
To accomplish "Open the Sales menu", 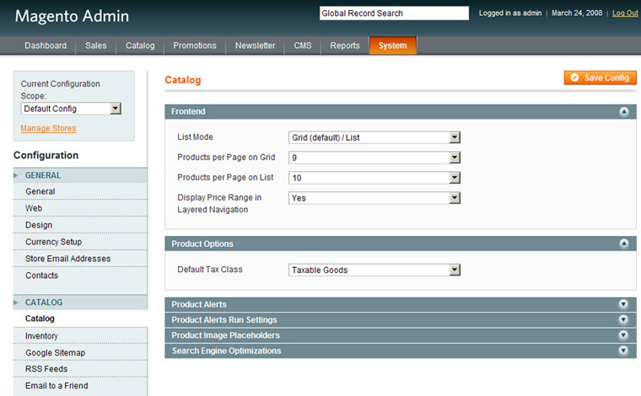I will tap(95, 45).
